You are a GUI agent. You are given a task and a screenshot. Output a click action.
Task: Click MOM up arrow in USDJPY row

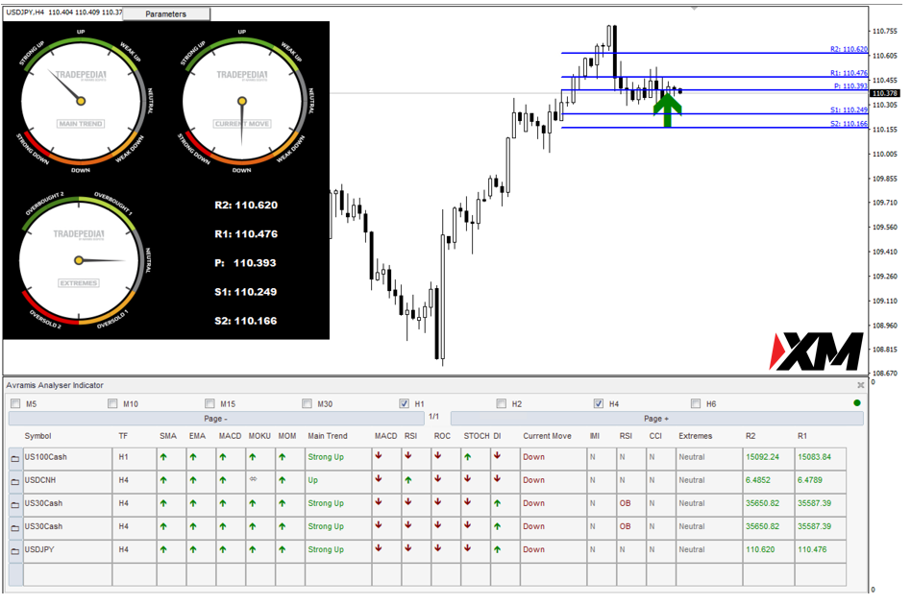[x=283, y=549]
